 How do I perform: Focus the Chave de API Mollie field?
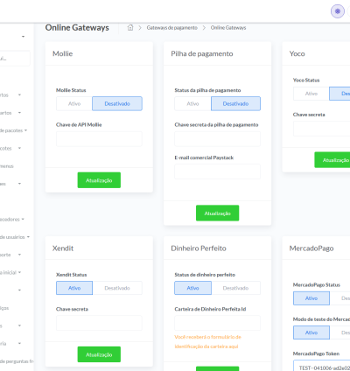(x=99, y=139)
